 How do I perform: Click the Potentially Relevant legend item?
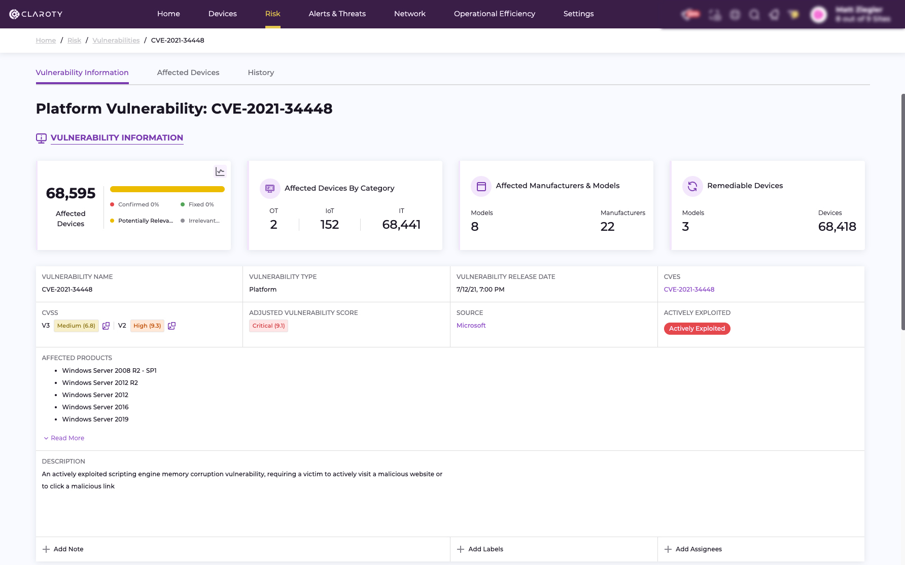142,221
